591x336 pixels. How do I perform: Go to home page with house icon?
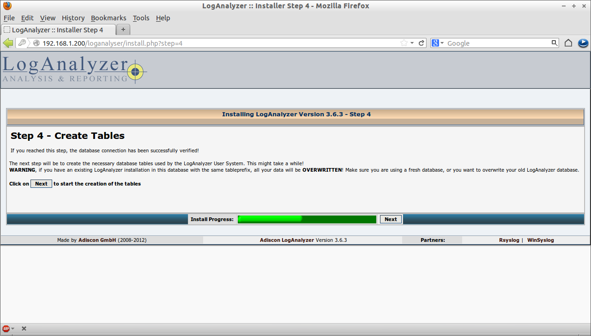click(568, 43)
